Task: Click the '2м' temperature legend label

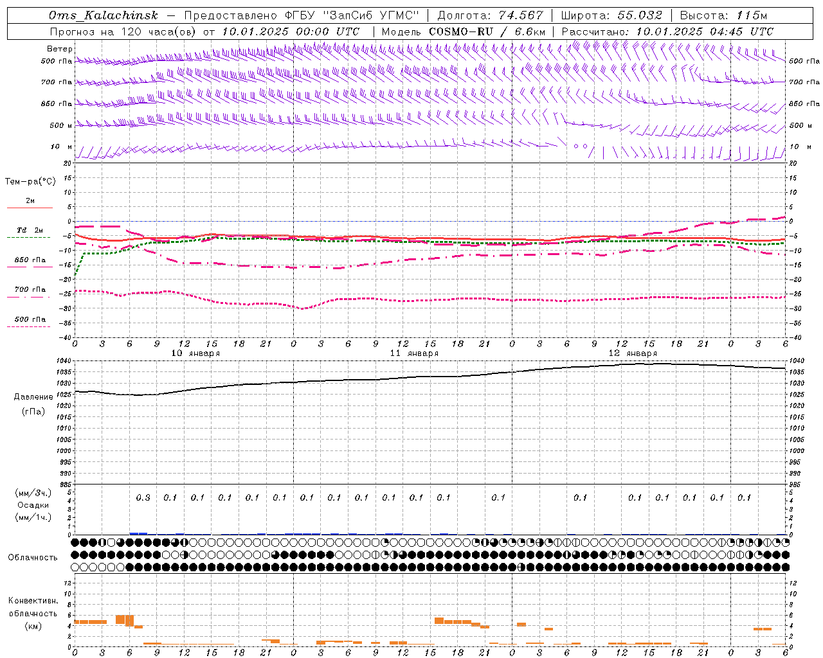Action: pyautogui.click(x=30, y=201)
